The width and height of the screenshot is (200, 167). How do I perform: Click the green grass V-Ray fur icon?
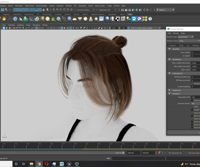[x=53, y=19]
